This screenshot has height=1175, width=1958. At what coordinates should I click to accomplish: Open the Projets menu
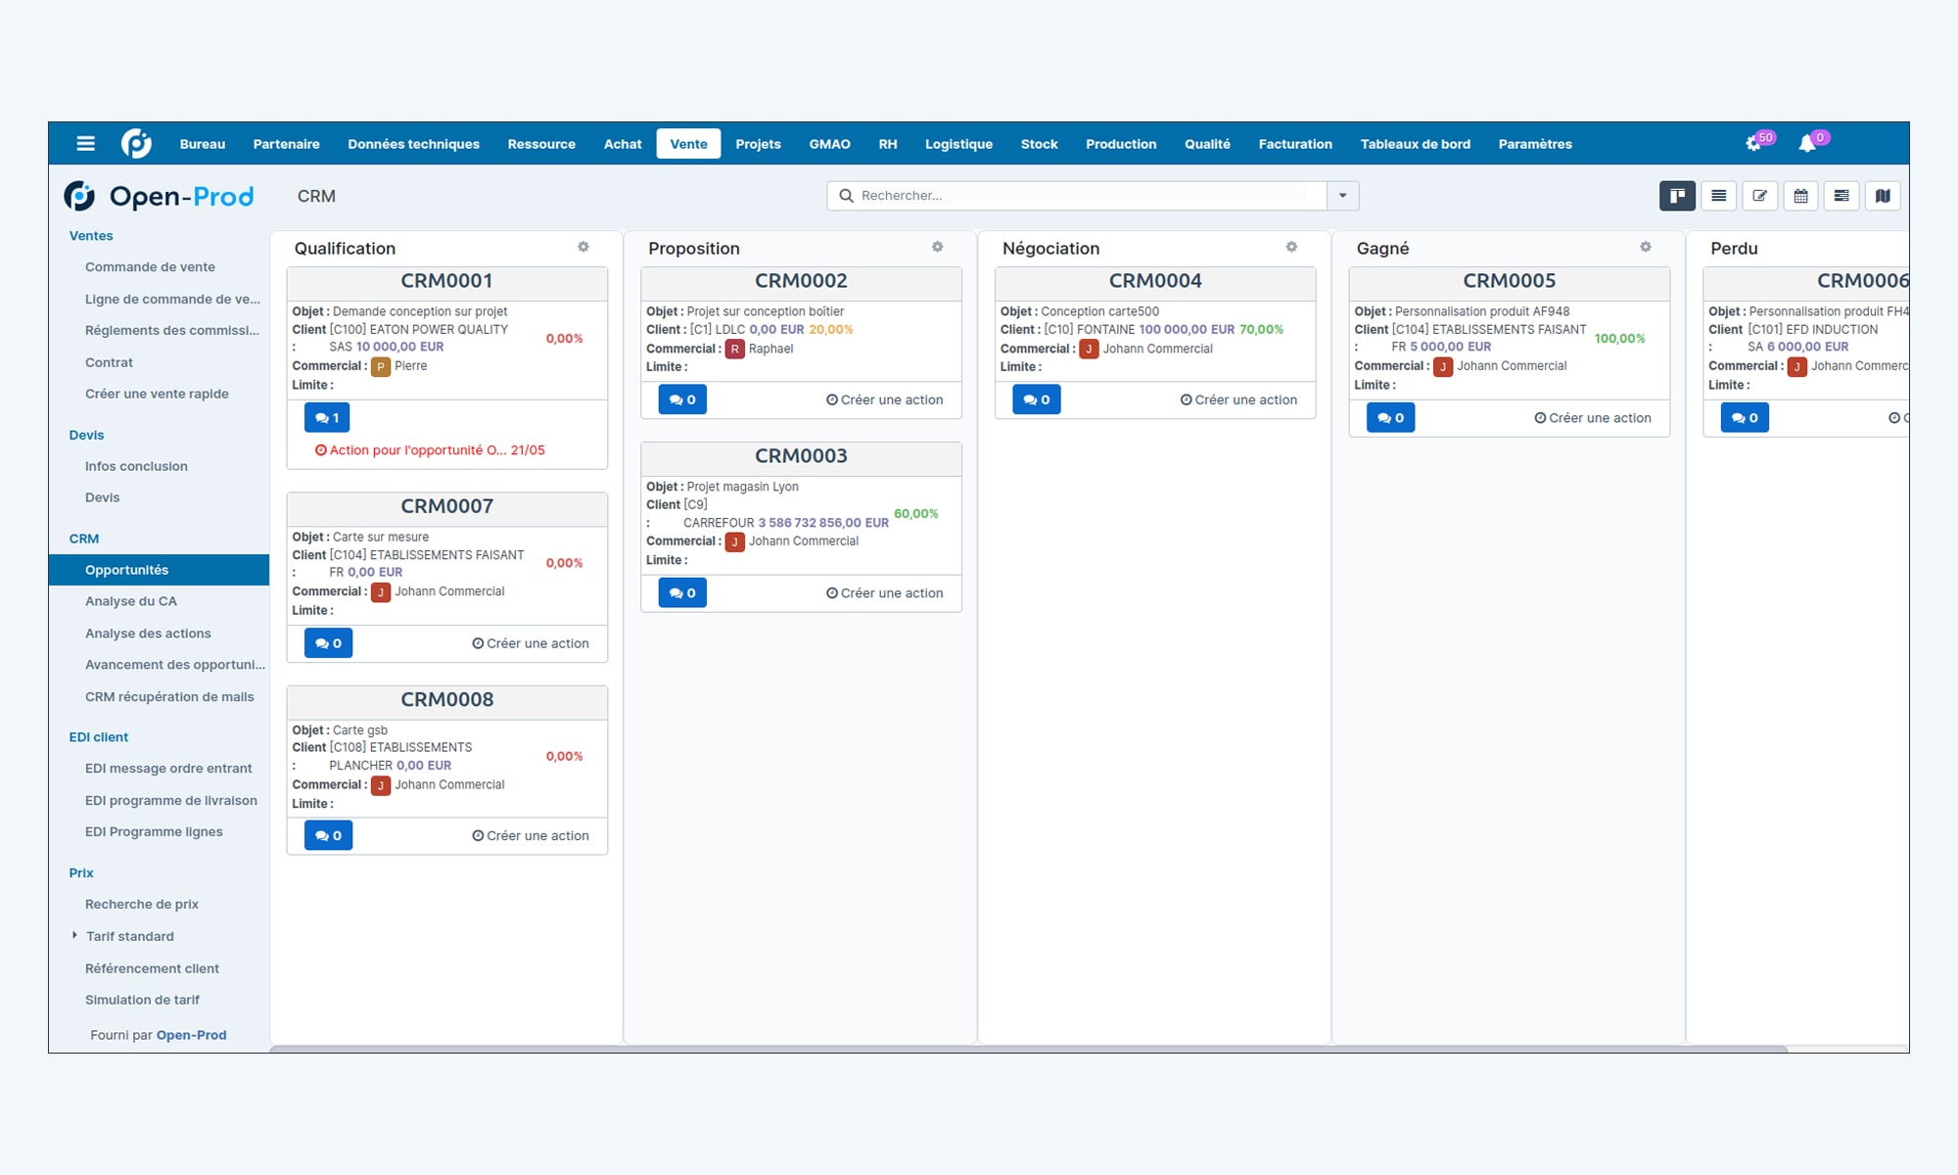(758, 144)
